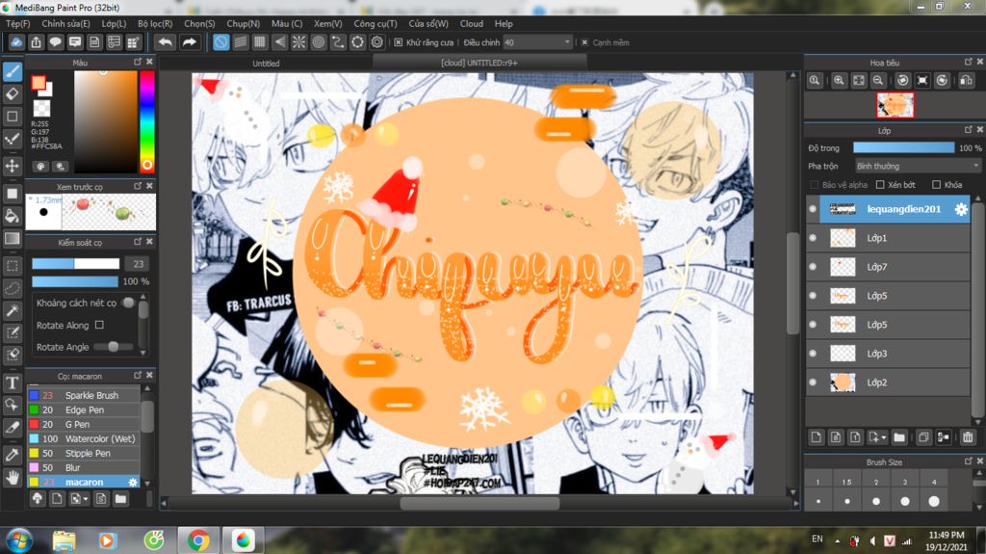Hide the Lớp3 layer
This screenshot has height=554, width=986.
(x=813, y=354)
